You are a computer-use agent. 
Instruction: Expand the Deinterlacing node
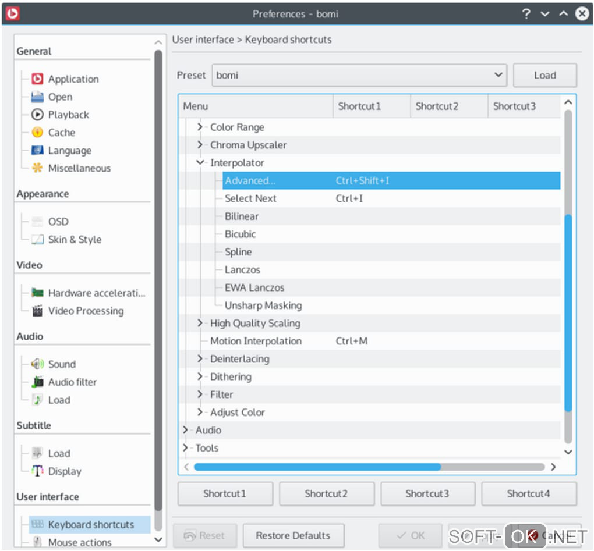tap(200, 358)
